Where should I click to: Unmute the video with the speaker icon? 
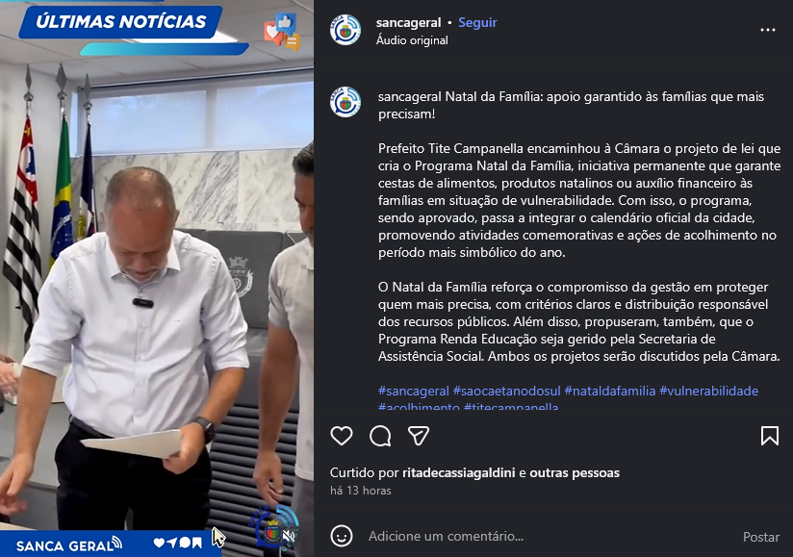tap(290, 535)
